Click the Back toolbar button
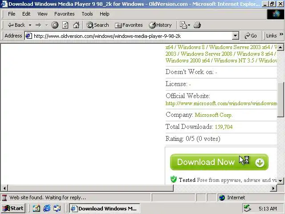285x214 pixels. (16, 25)
